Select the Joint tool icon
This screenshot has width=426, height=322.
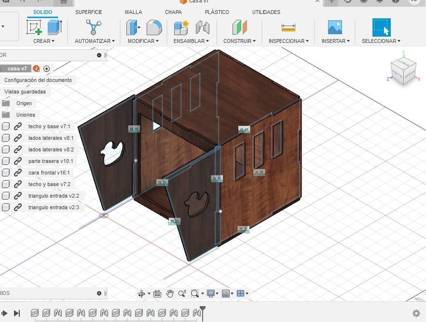203,27
